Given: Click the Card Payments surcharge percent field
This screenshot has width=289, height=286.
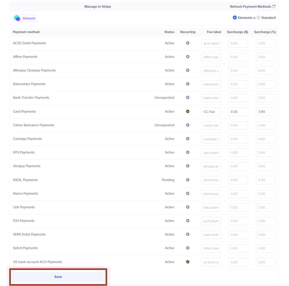Looking at the screenshot, I should pos(265,112).
